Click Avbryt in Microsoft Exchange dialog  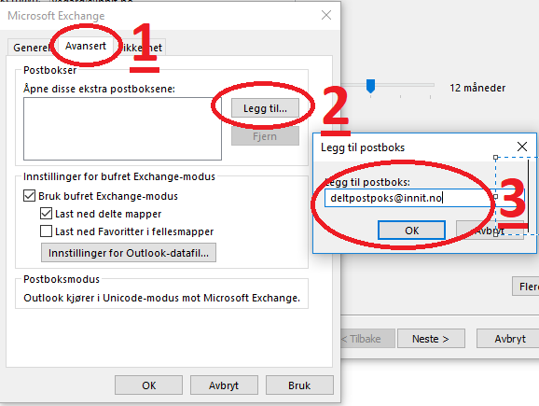click(x=224, y=385)
